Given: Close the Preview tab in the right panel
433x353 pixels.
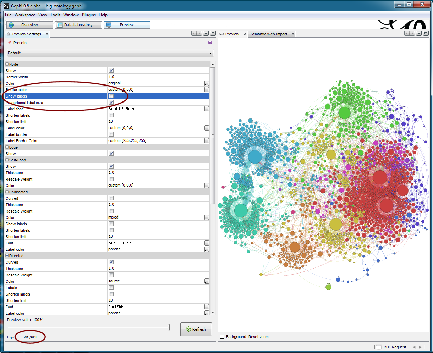Looking at the screenshot, I should (x=245, y=34).
